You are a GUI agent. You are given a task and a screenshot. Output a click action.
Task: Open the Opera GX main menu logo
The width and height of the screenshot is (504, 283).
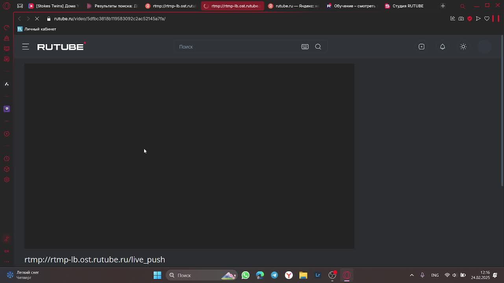[x=6, y=6]
